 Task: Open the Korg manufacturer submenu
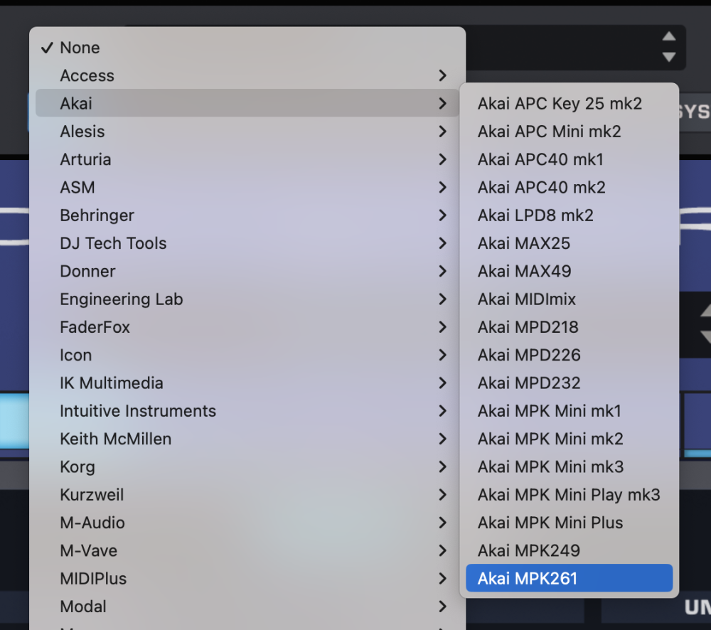pos(77,467)
